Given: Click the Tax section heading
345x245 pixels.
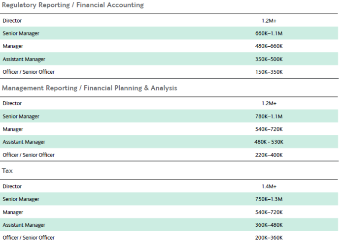Looking at the screenshot, I should tap(7, 171).
